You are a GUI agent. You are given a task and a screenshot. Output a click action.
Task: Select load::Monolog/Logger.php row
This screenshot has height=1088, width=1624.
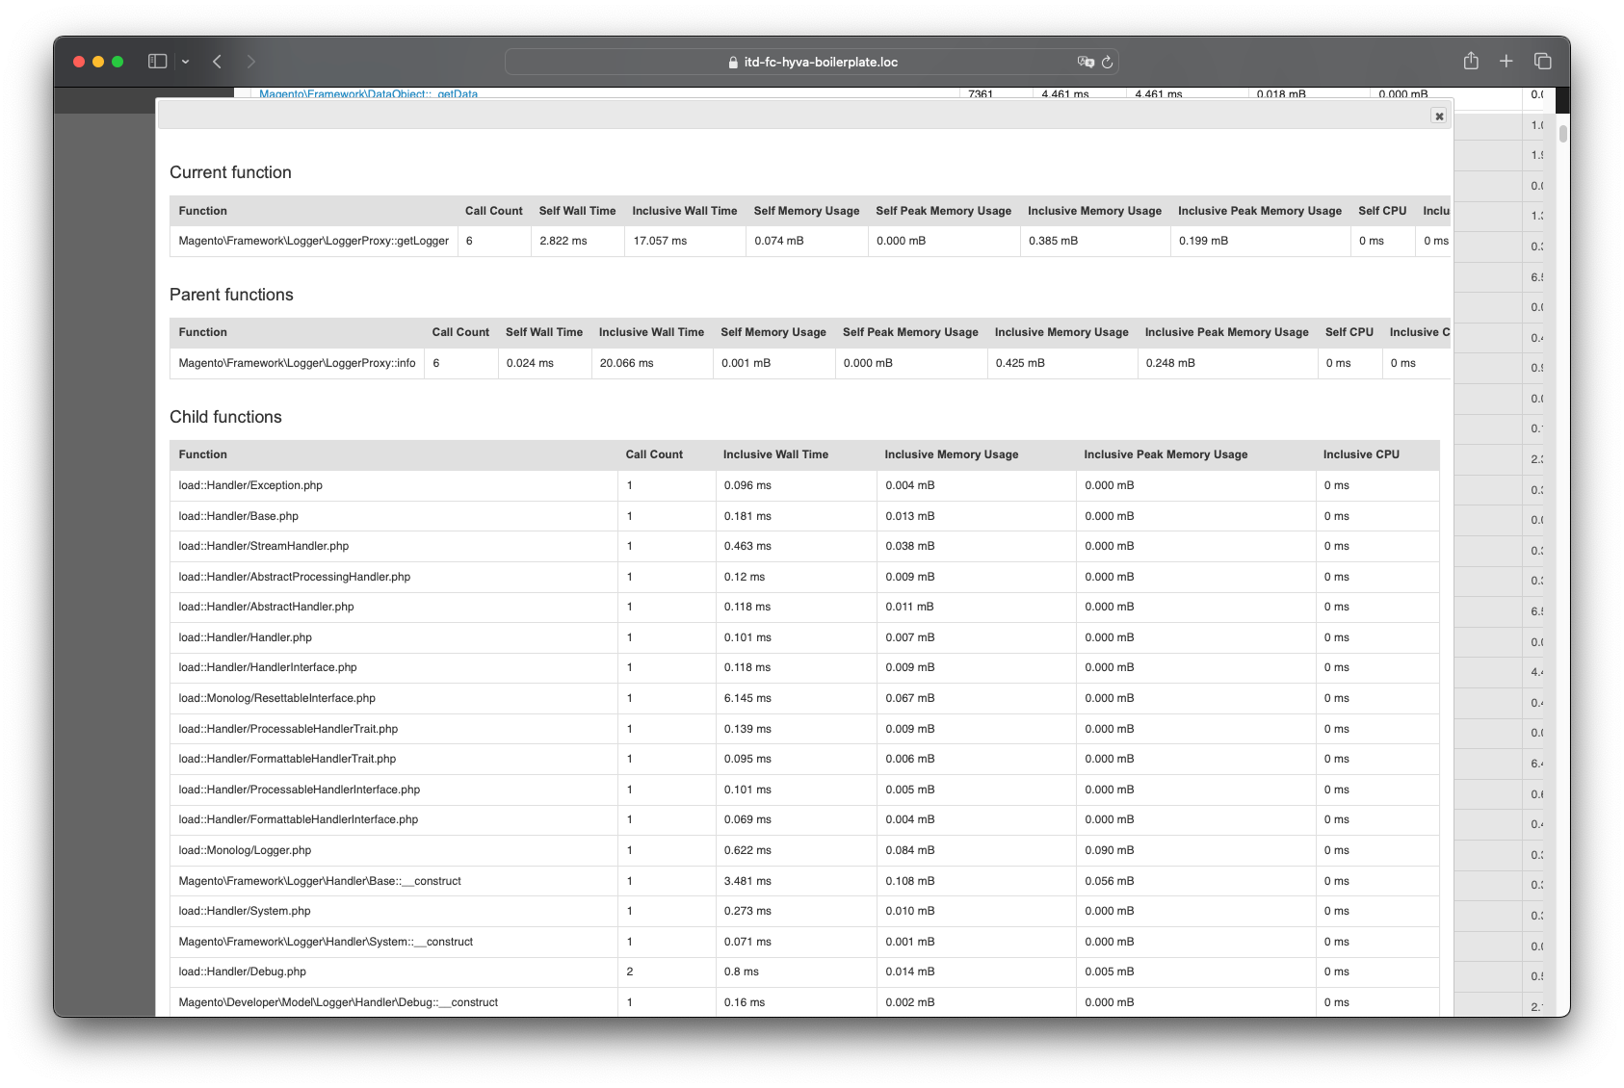pyautogui.click(x=804, y=850)
